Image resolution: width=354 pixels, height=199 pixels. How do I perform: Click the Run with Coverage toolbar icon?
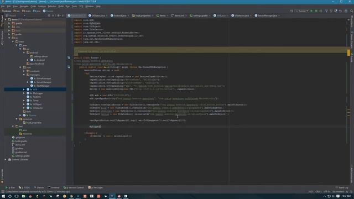click(x=321, y=11)
